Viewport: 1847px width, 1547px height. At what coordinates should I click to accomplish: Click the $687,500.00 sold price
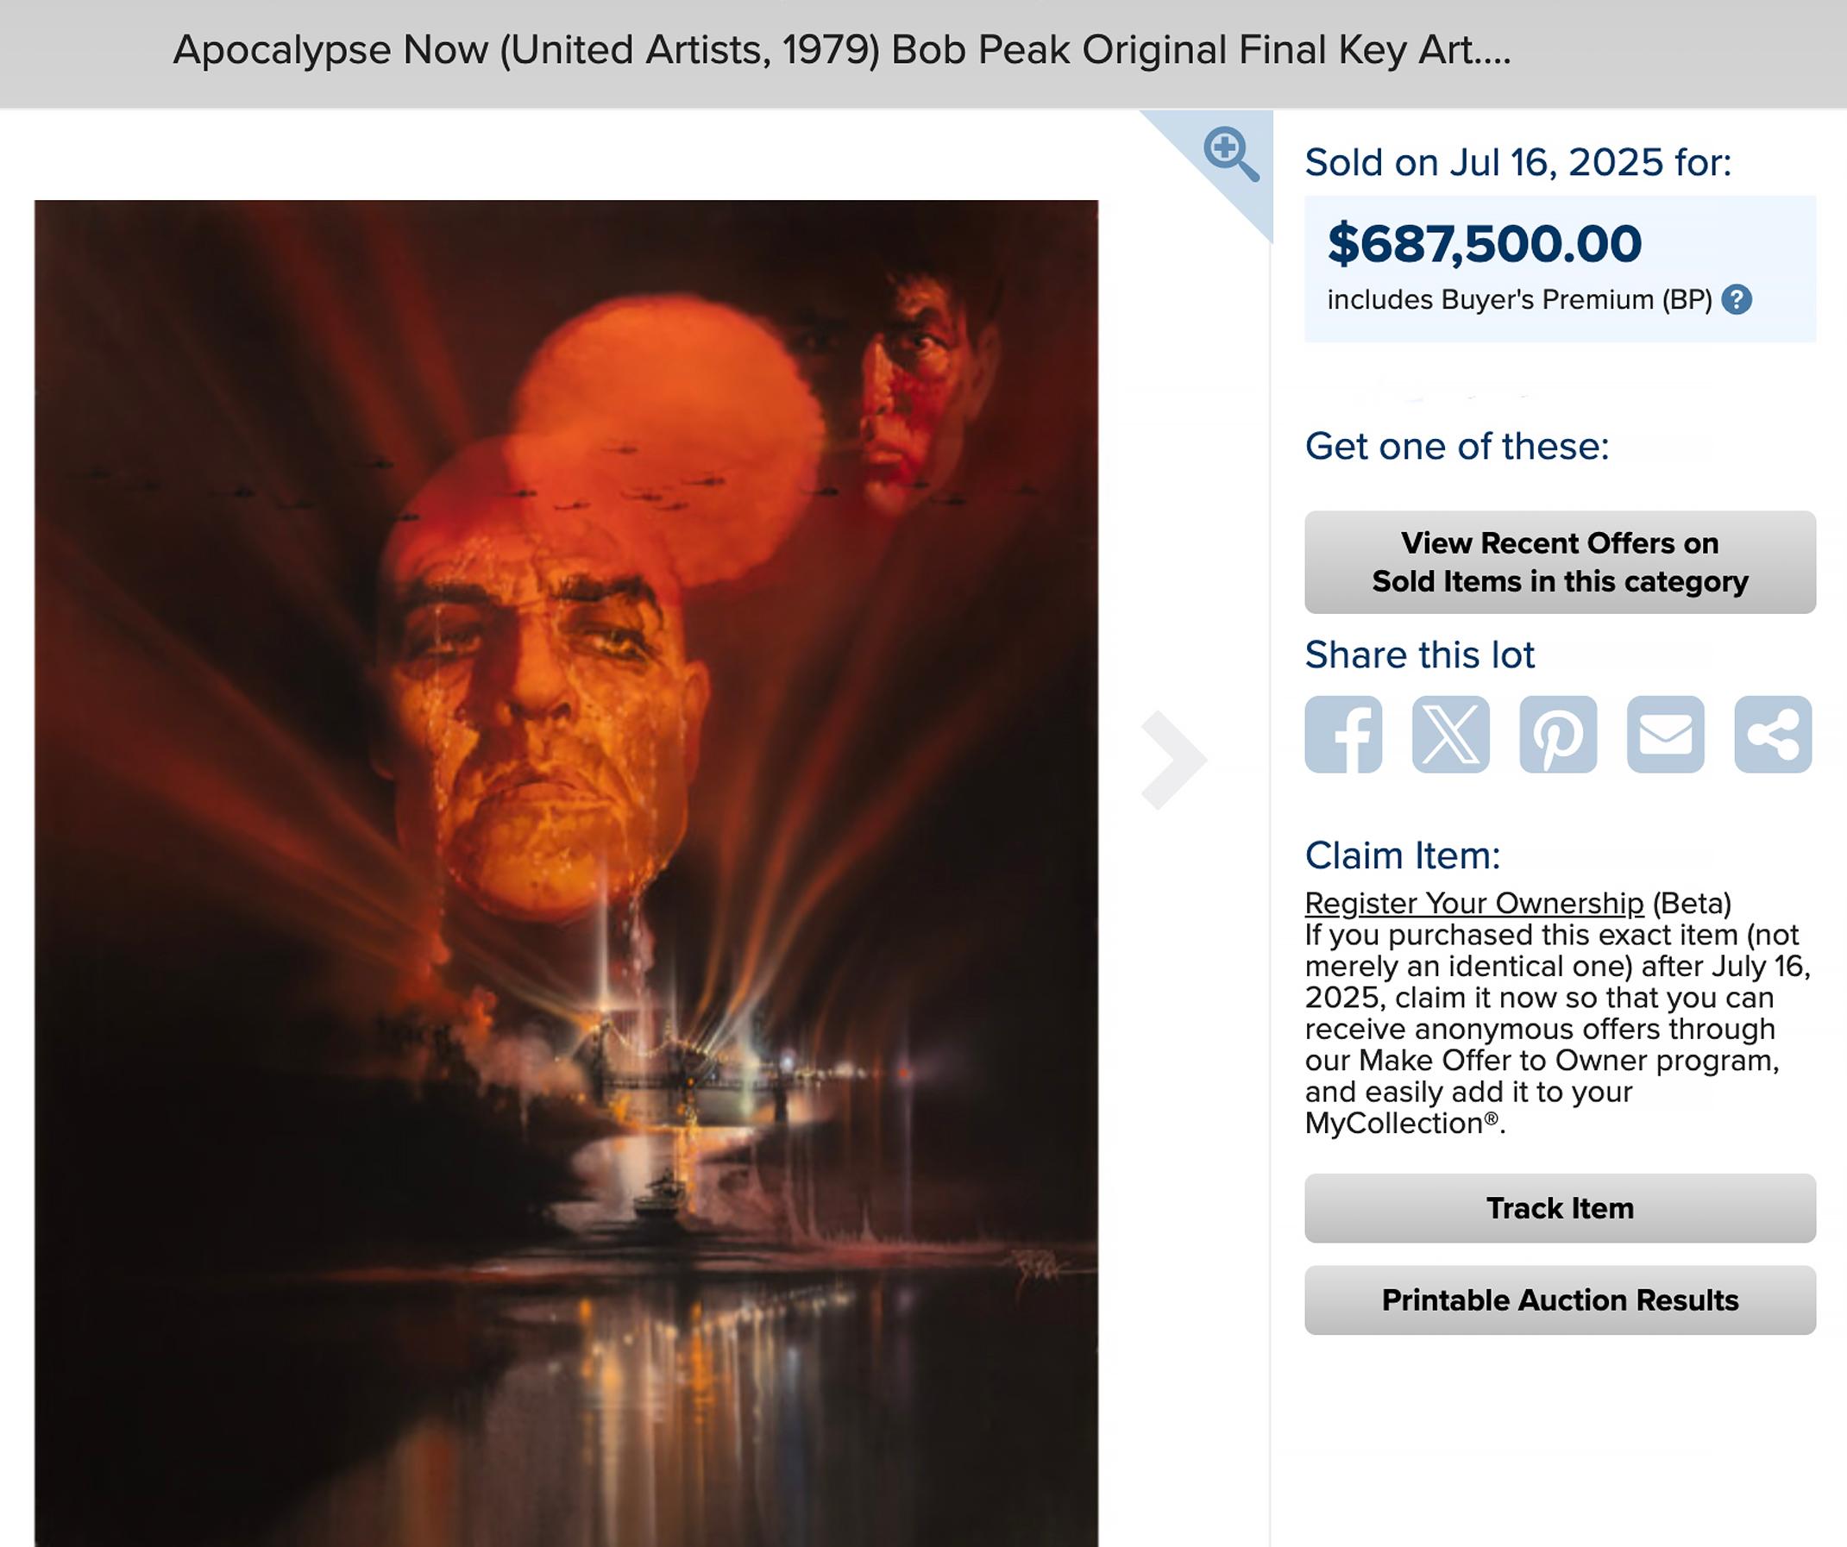pos(1484,243)
